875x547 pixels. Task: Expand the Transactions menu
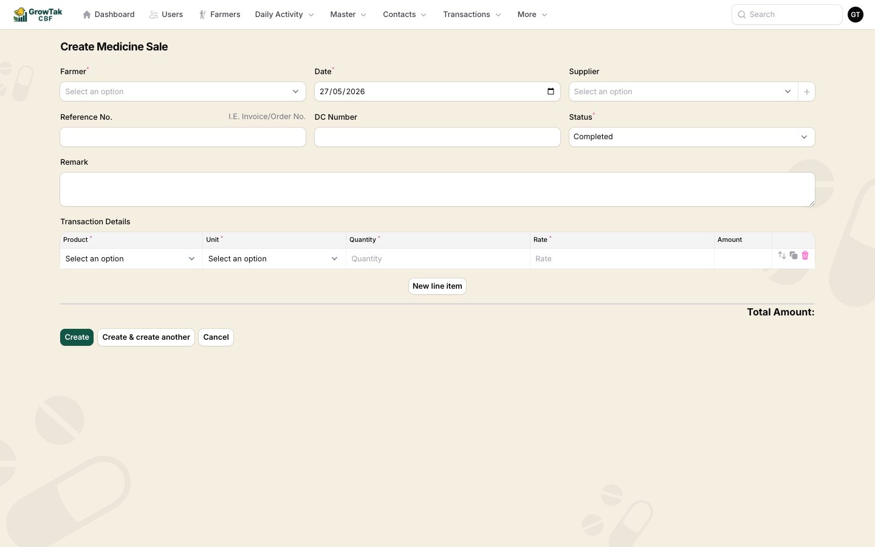tap(472, 15)
